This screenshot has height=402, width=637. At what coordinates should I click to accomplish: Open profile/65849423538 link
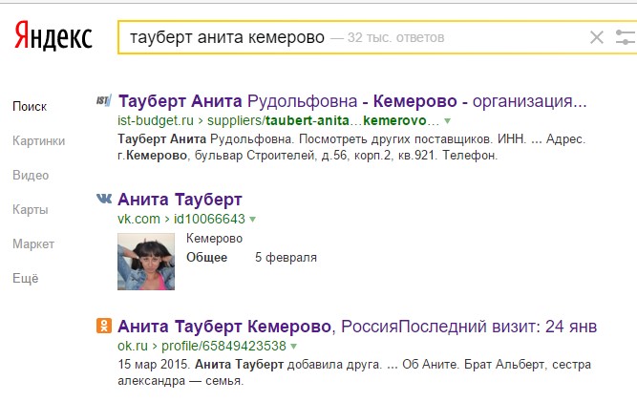223,346
